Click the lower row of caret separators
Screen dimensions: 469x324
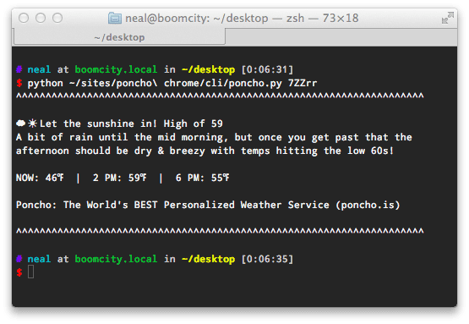(x=220, y=231)
